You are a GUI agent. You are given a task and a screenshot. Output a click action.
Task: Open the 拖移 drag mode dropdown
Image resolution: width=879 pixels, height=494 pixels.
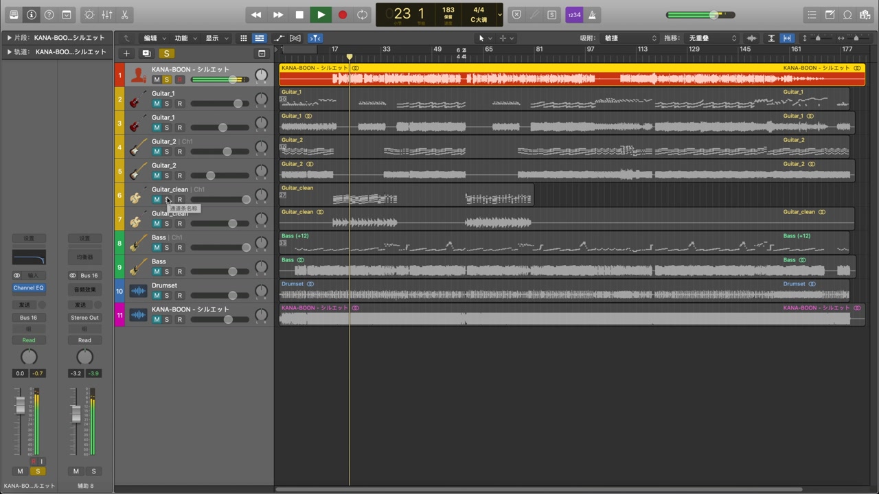pyautogui.click(x=711, y=38)
